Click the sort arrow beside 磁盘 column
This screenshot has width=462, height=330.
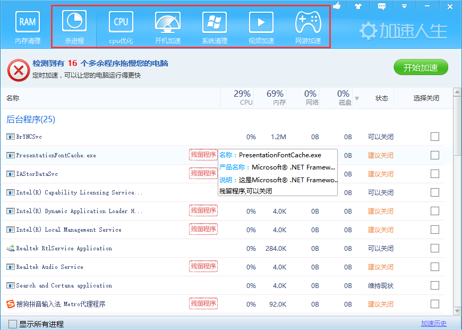[x=357, y=98]
